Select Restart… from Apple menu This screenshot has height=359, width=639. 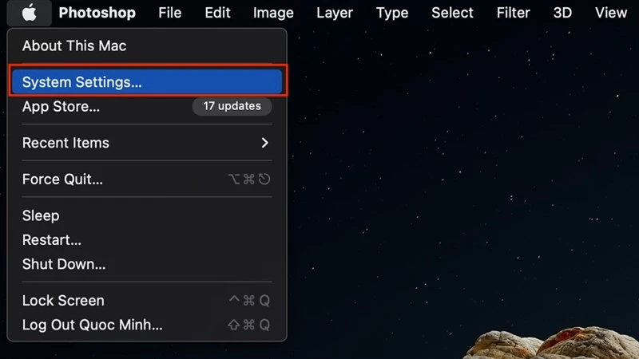(x=147, y=240)
